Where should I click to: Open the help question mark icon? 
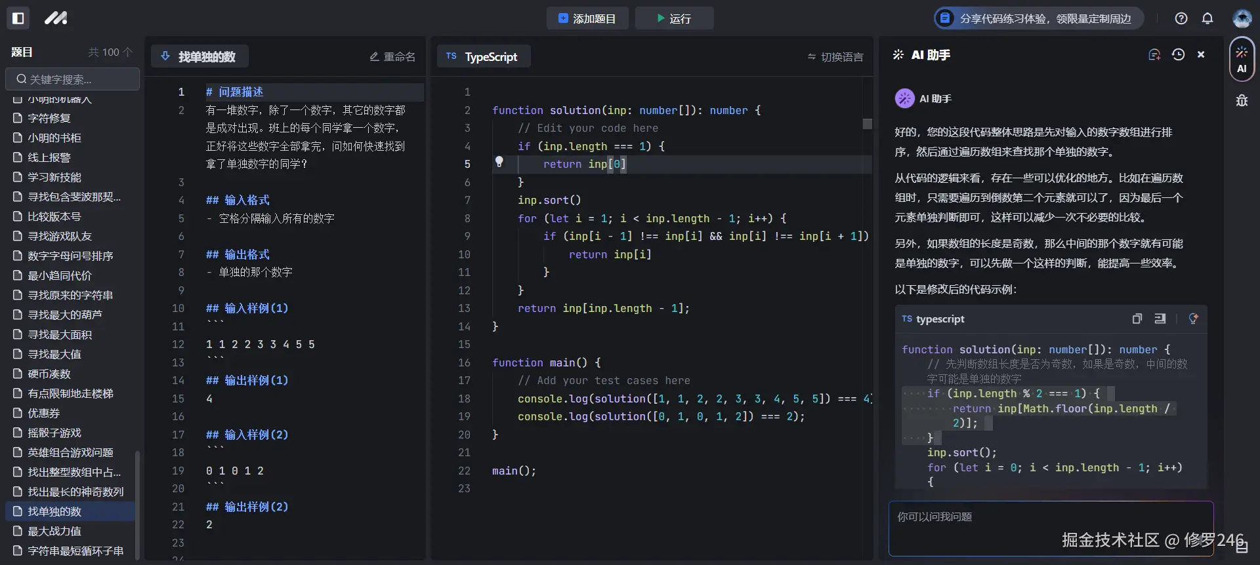1181,18
